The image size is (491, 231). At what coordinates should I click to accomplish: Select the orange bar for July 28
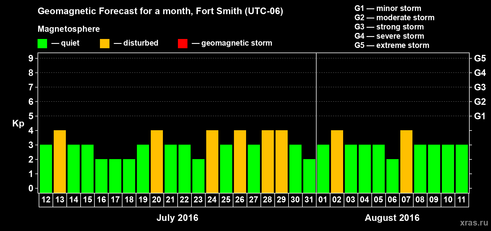click(268, 162)
